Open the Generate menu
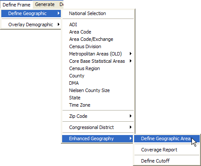The image size is (201, 166). (45, 4)
